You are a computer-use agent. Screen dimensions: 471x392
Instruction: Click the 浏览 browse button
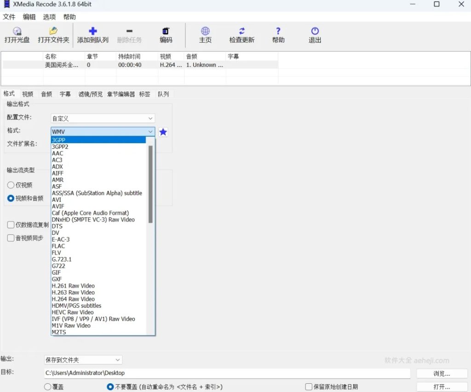(x=442, y=373)
